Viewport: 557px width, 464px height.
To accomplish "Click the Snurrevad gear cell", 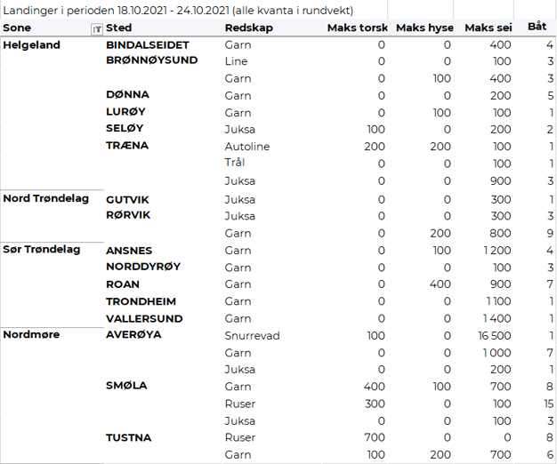I will tap(253, 336).
